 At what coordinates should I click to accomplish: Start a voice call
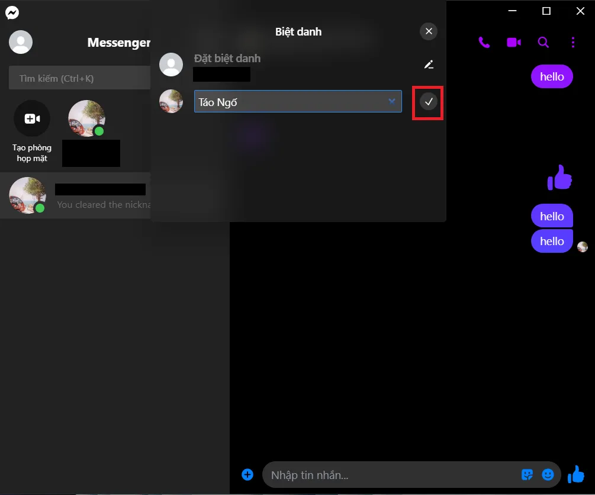[x=484, y=42]
